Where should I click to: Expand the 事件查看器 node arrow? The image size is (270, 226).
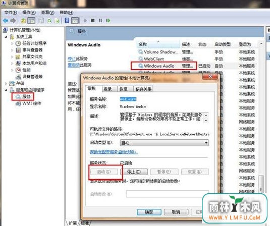[x=12, y=50]
